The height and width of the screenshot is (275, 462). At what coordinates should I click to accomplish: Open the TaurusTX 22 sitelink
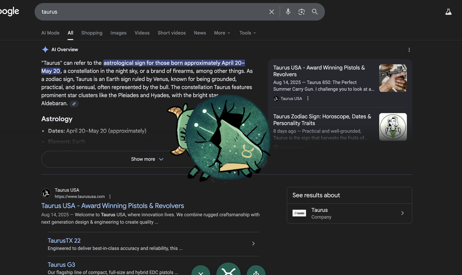tap(64, 241)
